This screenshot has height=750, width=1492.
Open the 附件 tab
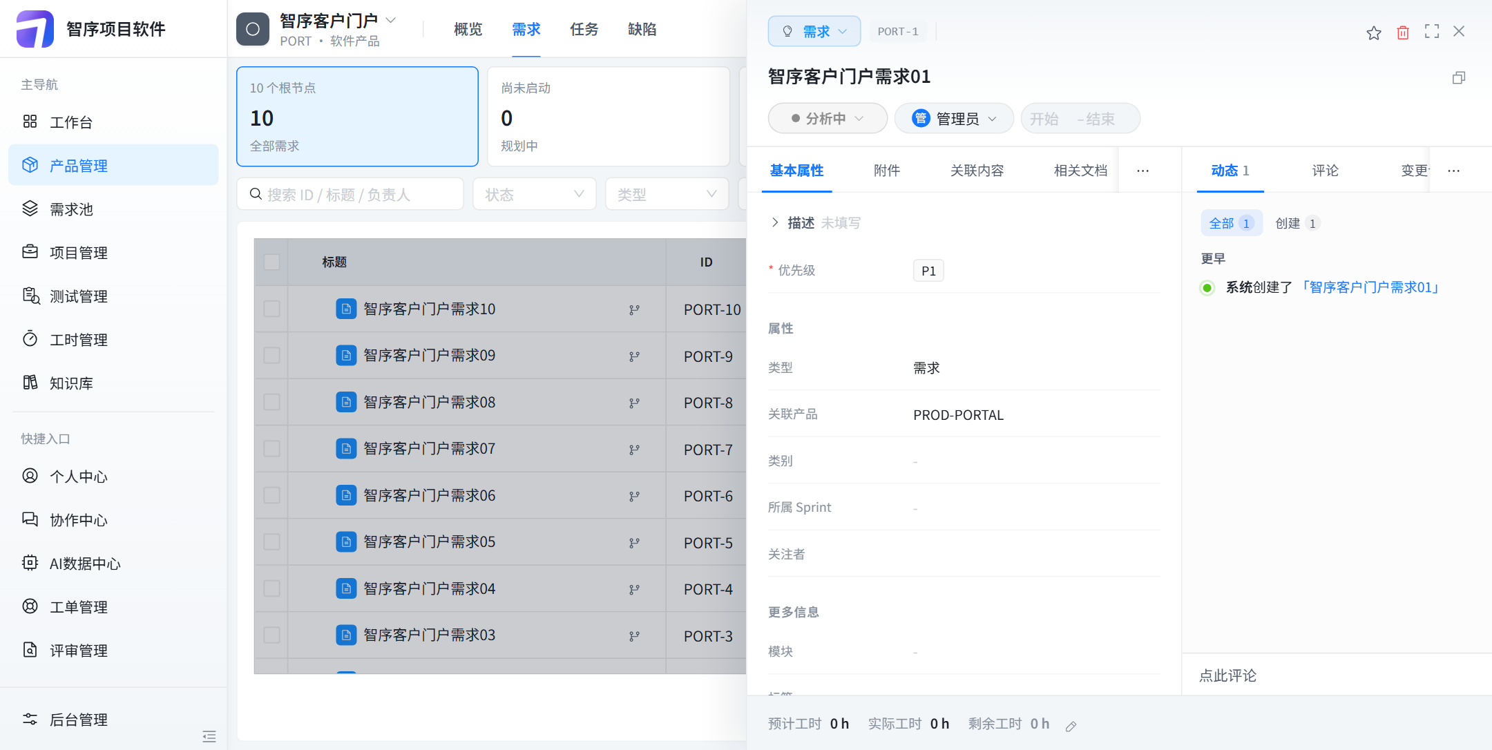point(887,171)
